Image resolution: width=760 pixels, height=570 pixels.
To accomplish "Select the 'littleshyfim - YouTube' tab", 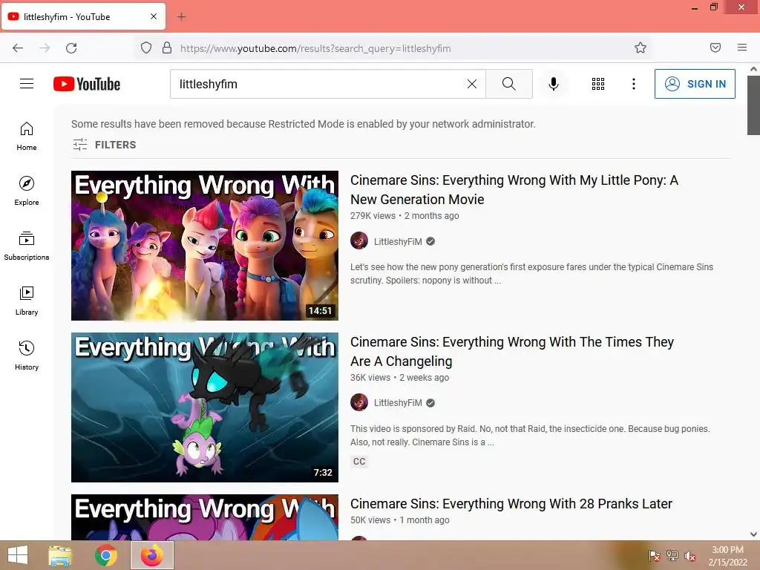I will [x=83, y=16].
